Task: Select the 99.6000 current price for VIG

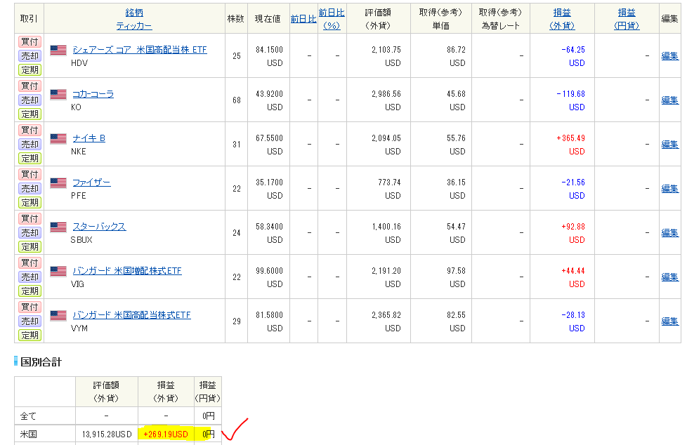Action: click(270, 271)
